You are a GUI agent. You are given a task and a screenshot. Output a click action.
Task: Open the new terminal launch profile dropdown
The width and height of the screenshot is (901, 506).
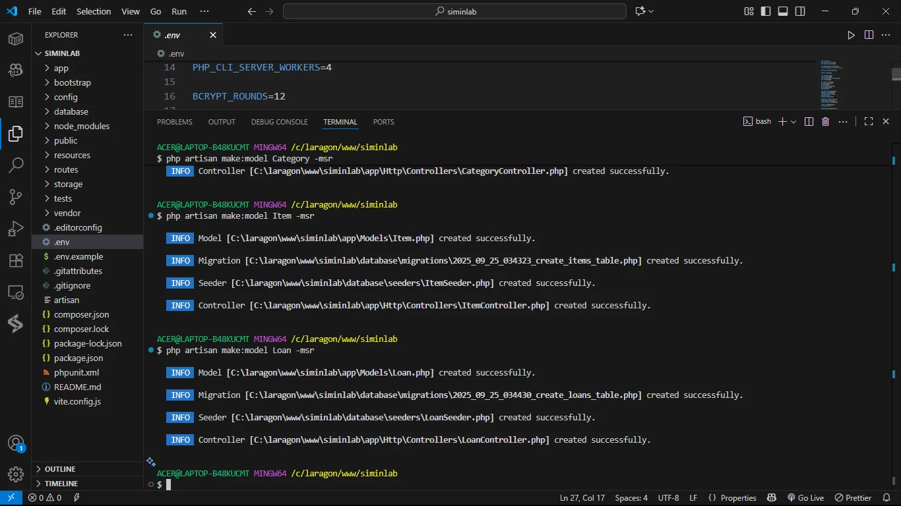[793, 122]
